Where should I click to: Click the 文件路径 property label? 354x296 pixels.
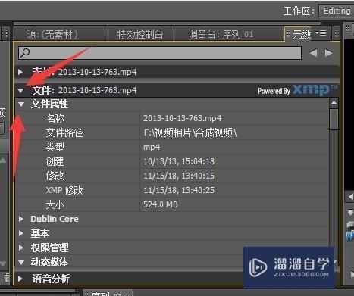point(64,132)
